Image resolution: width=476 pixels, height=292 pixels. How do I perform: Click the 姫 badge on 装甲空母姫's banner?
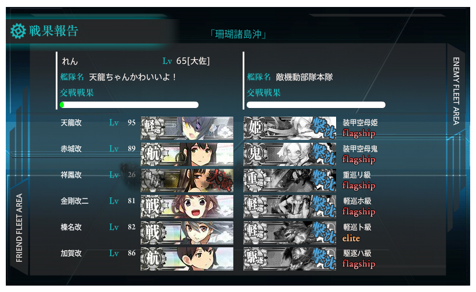255,127
